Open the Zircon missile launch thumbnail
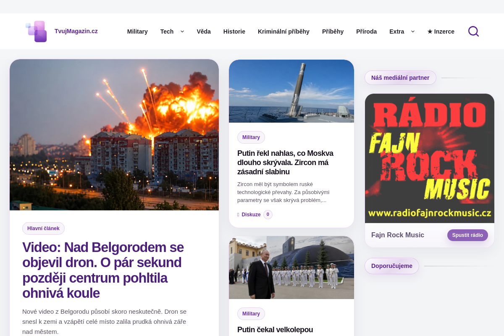Screen dimensions: 504x336 pyautogui.click(x=291, y=91)
